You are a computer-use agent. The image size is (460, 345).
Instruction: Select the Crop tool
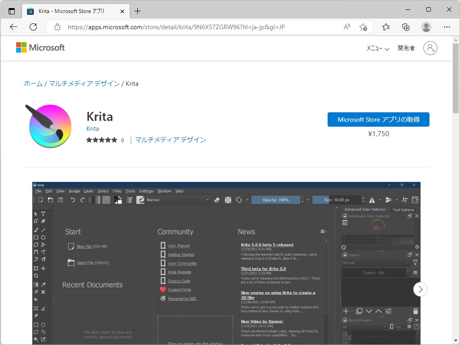[x=37, y=275]
